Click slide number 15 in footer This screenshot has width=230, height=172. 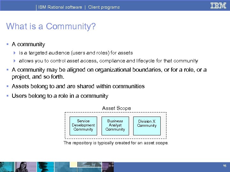coord(225,166)
